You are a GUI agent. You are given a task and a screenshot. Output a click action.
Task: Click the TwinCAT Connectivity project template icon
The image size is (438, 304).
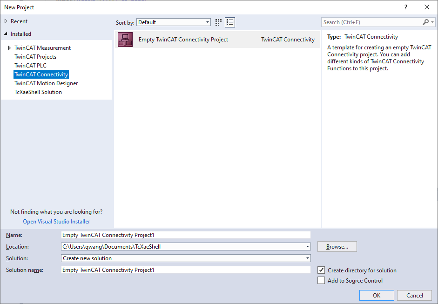125,40
